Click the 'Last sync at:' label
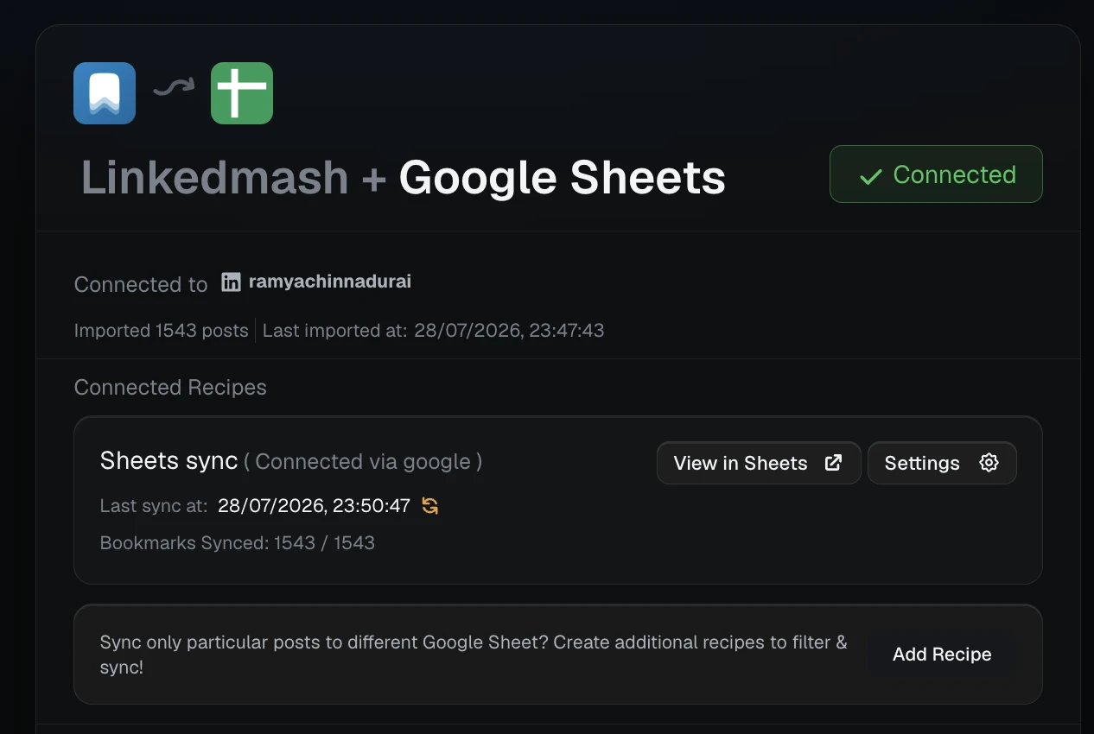 pyautogui.click(x=154, y=506)
